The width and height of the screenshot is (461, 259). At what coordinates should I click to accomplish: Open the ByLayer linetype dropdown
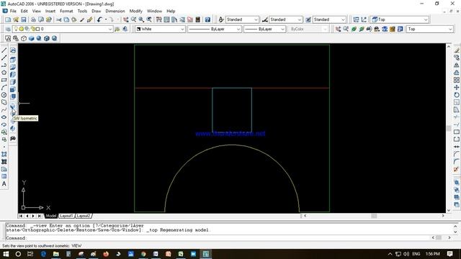238,29
